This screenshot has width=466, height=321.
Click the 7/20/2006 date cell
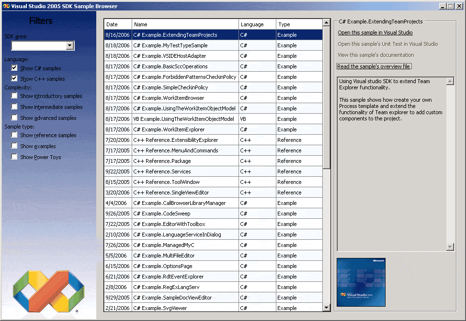coord(118,140)
